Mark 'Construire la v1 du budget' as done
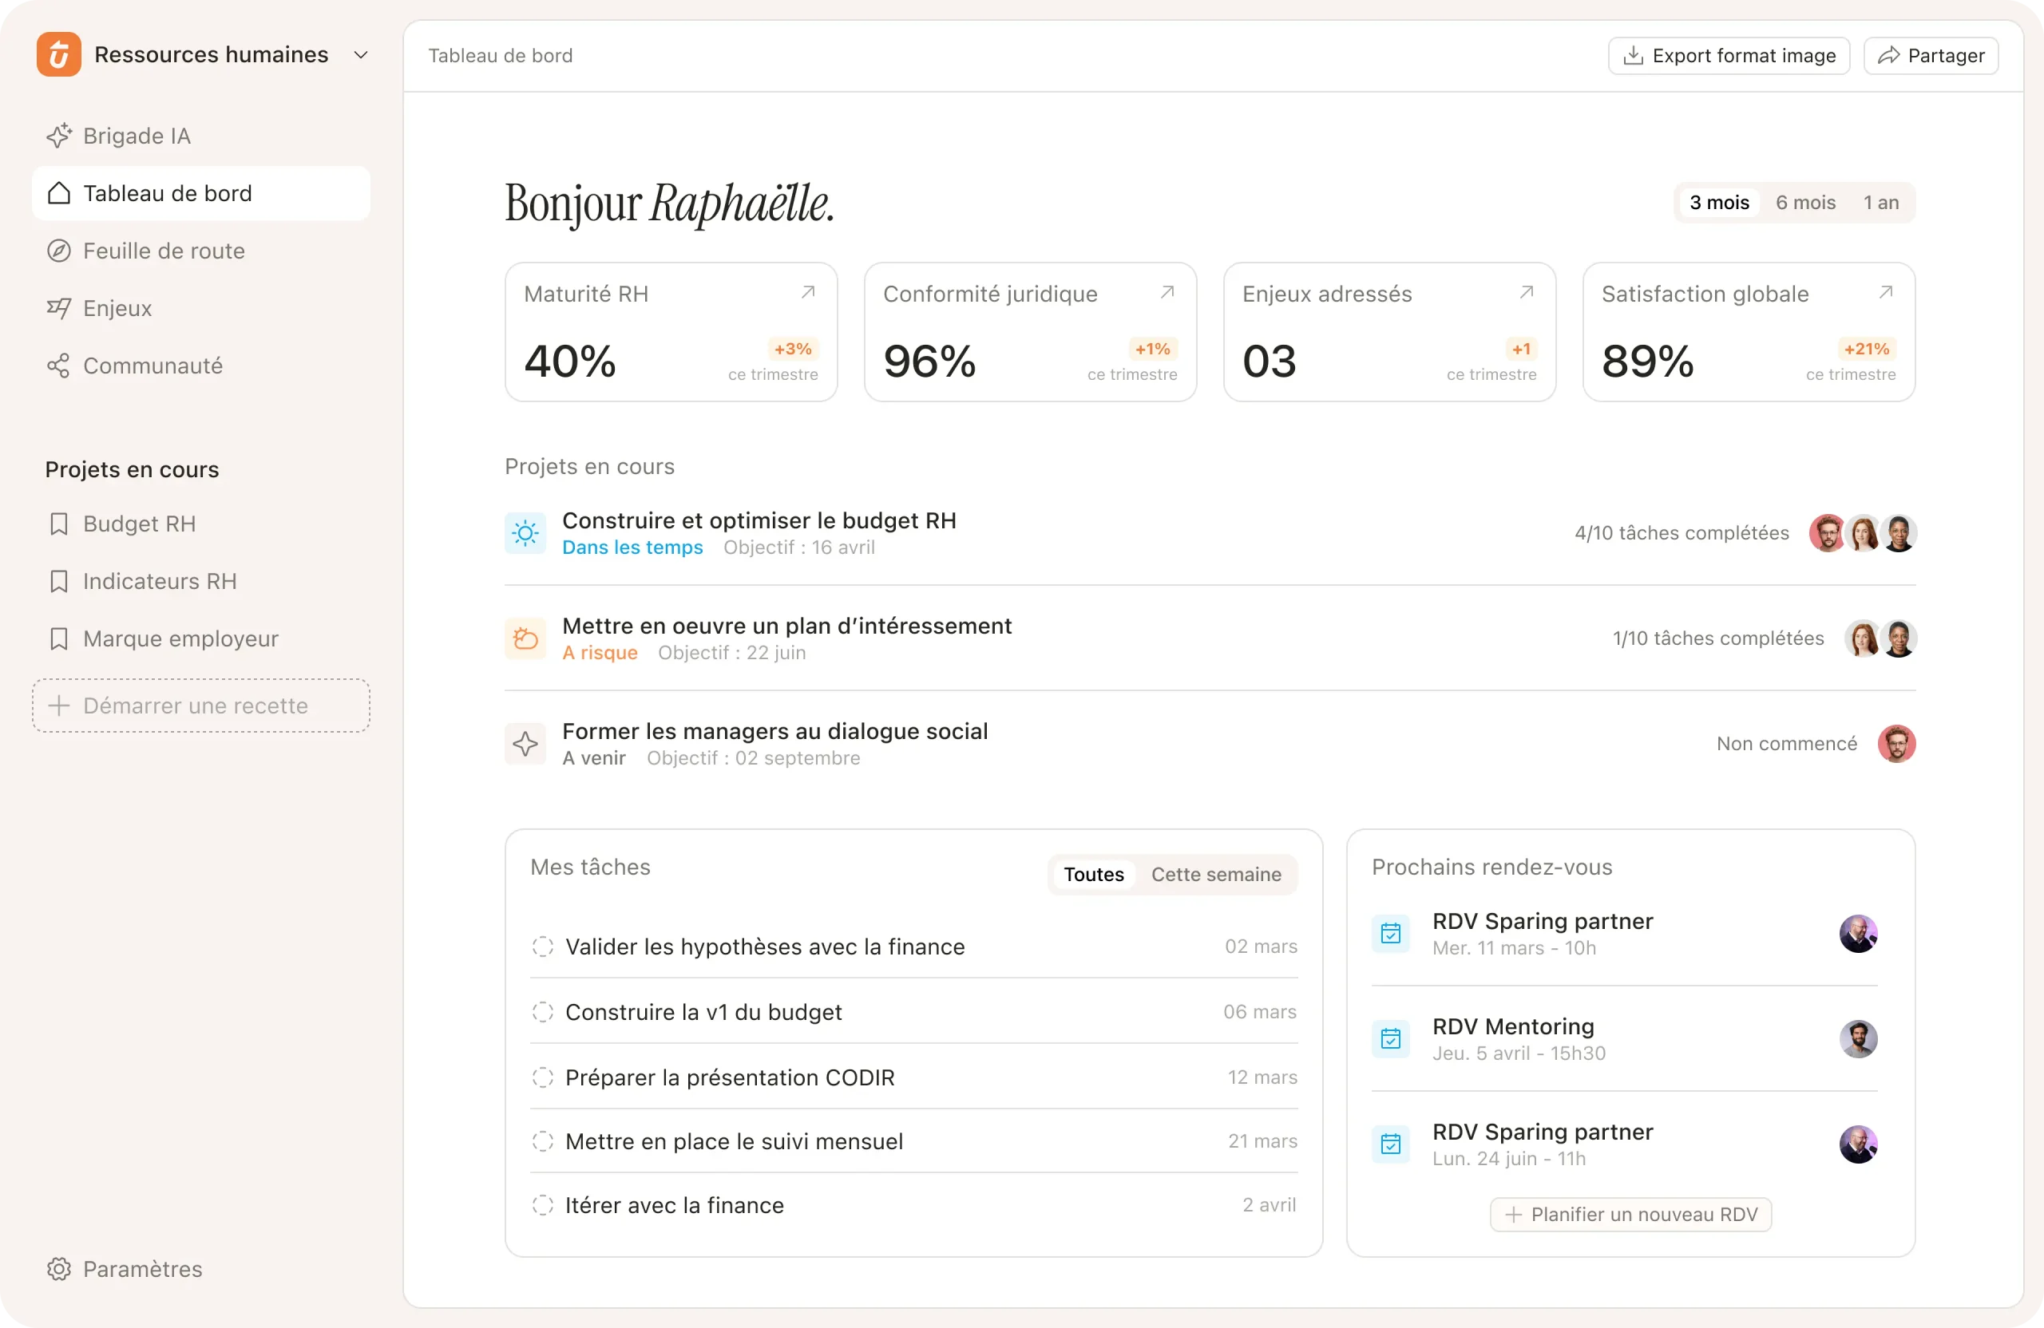This screenshot has height=1328, width=2044. click(543, 1011)
